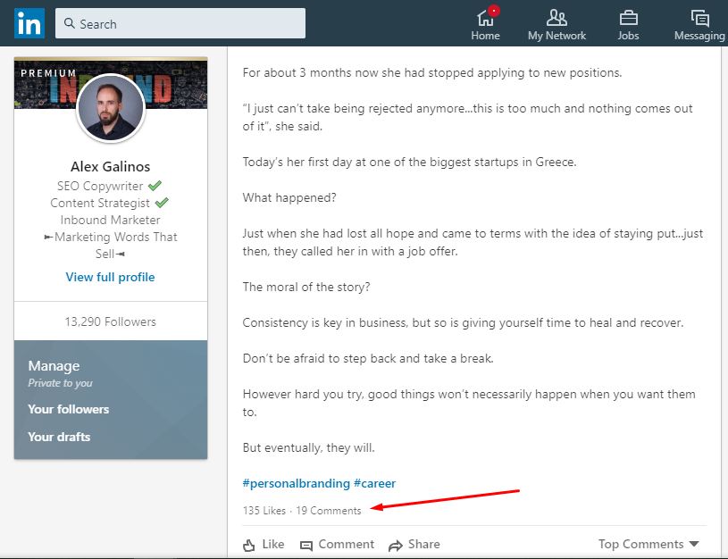Open My Network tab
Screen dimensions: 728x559
556,24
